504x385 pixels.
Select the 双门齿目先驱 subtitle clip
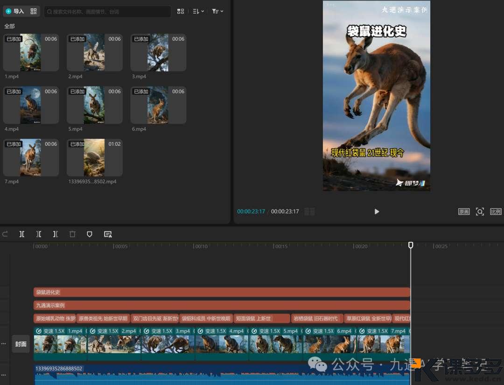point(155,318)
